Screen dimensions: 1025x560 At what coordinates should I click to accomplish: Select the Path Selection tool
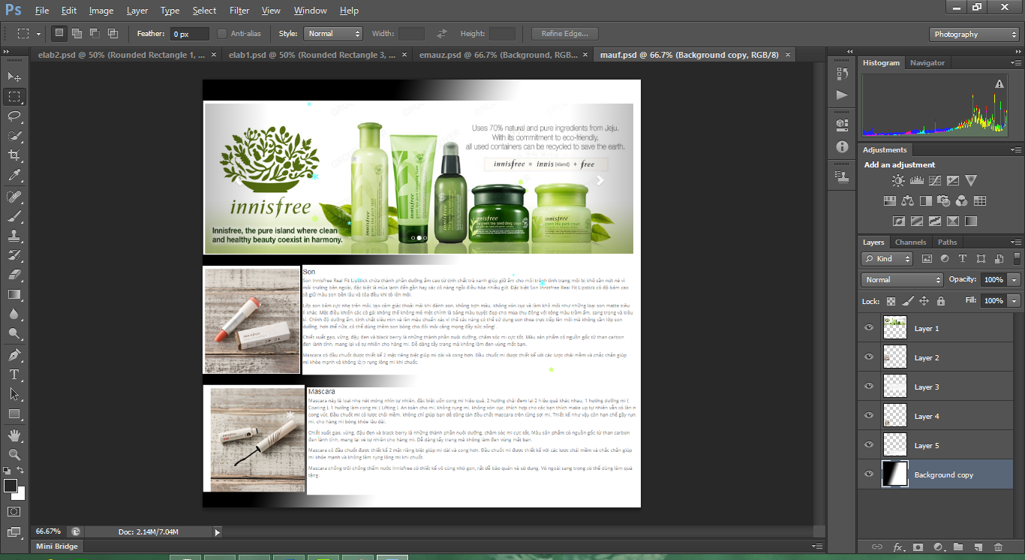point(14,393)
